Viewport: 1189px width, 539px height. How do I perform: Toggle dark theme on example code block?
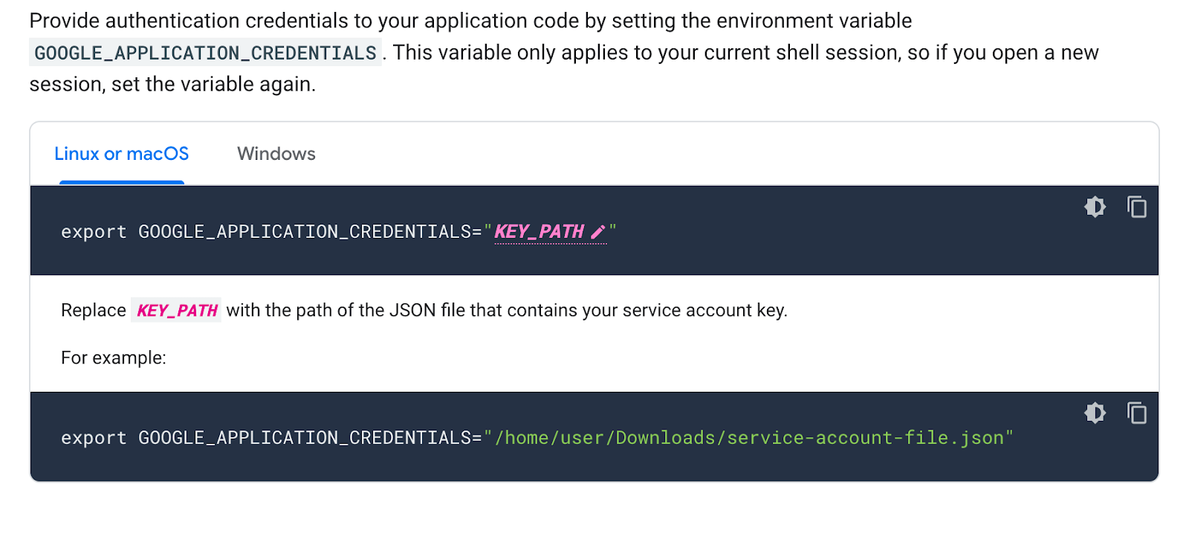coord(1095,413)
